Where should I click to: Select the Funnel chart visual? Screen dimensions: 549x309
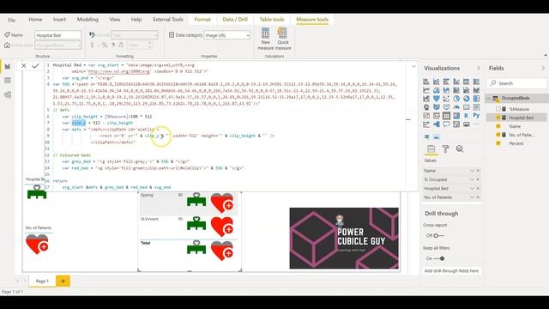(437, 99)
